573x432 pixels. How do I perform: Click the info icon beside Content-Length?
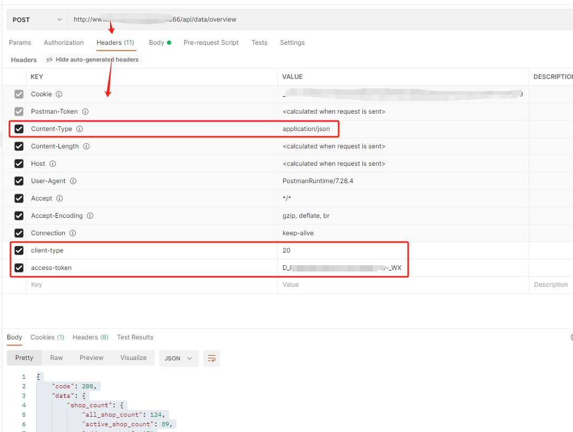coord(86,146)
